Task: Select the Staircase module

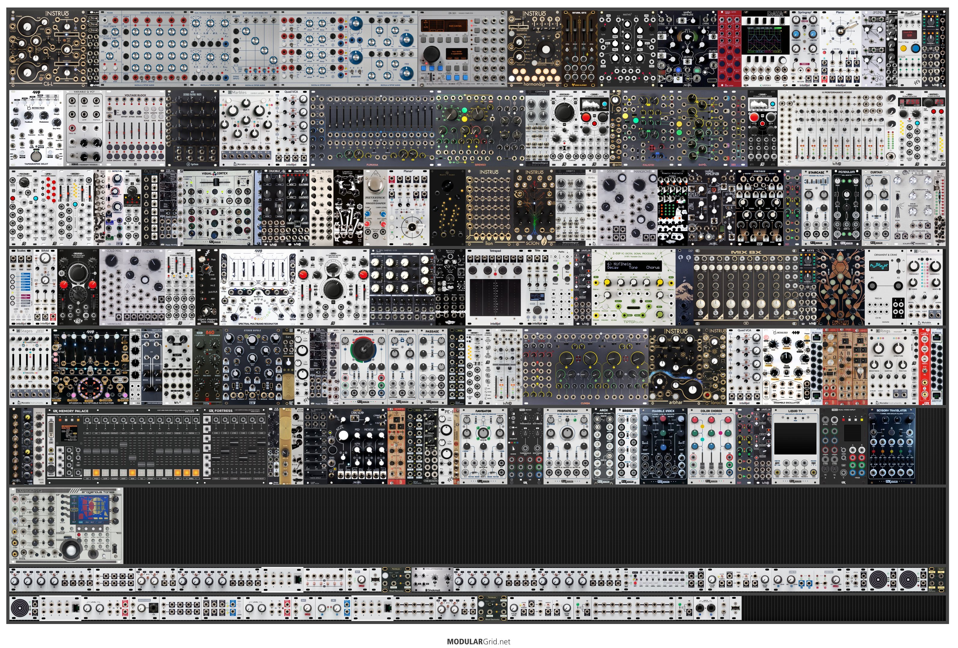Action: [x=816, y=208]
